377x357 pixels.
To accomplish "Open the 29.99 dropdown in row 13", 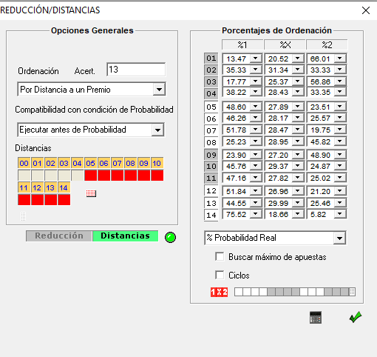I will pyautogui.click(x=298, y=203).
